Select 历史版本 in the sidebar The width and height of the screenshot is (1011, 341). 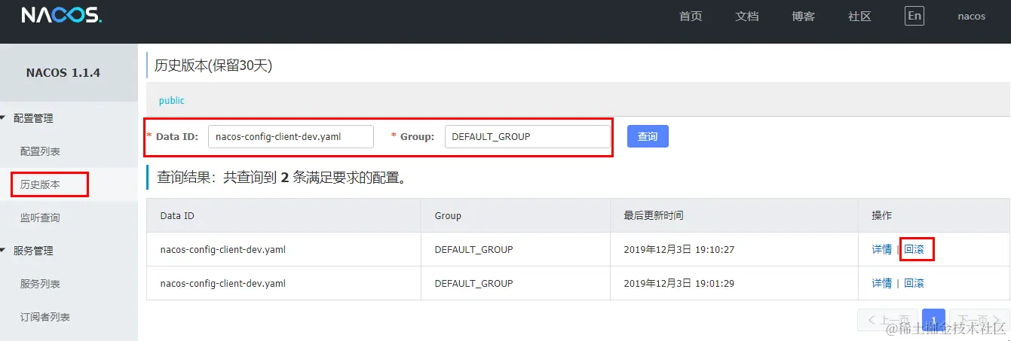[40, 184]
